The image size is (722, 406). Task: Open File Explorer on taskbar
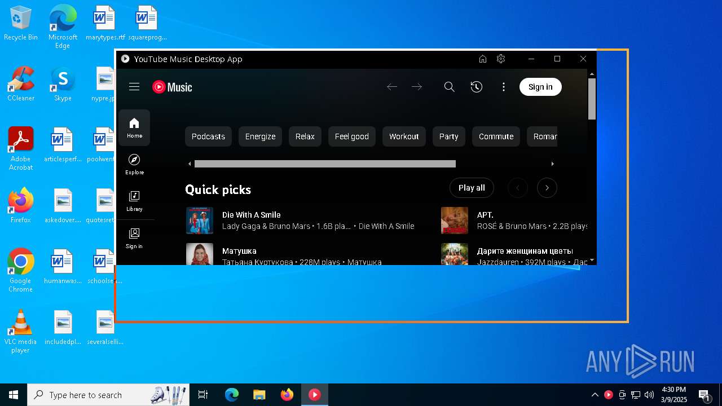[x=259, y=395]
